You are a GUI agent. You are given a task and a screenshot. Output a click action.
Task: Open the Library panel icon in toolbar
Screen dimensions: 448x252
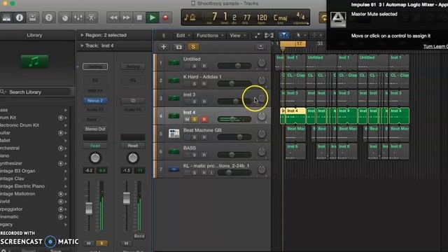(6, 17)
